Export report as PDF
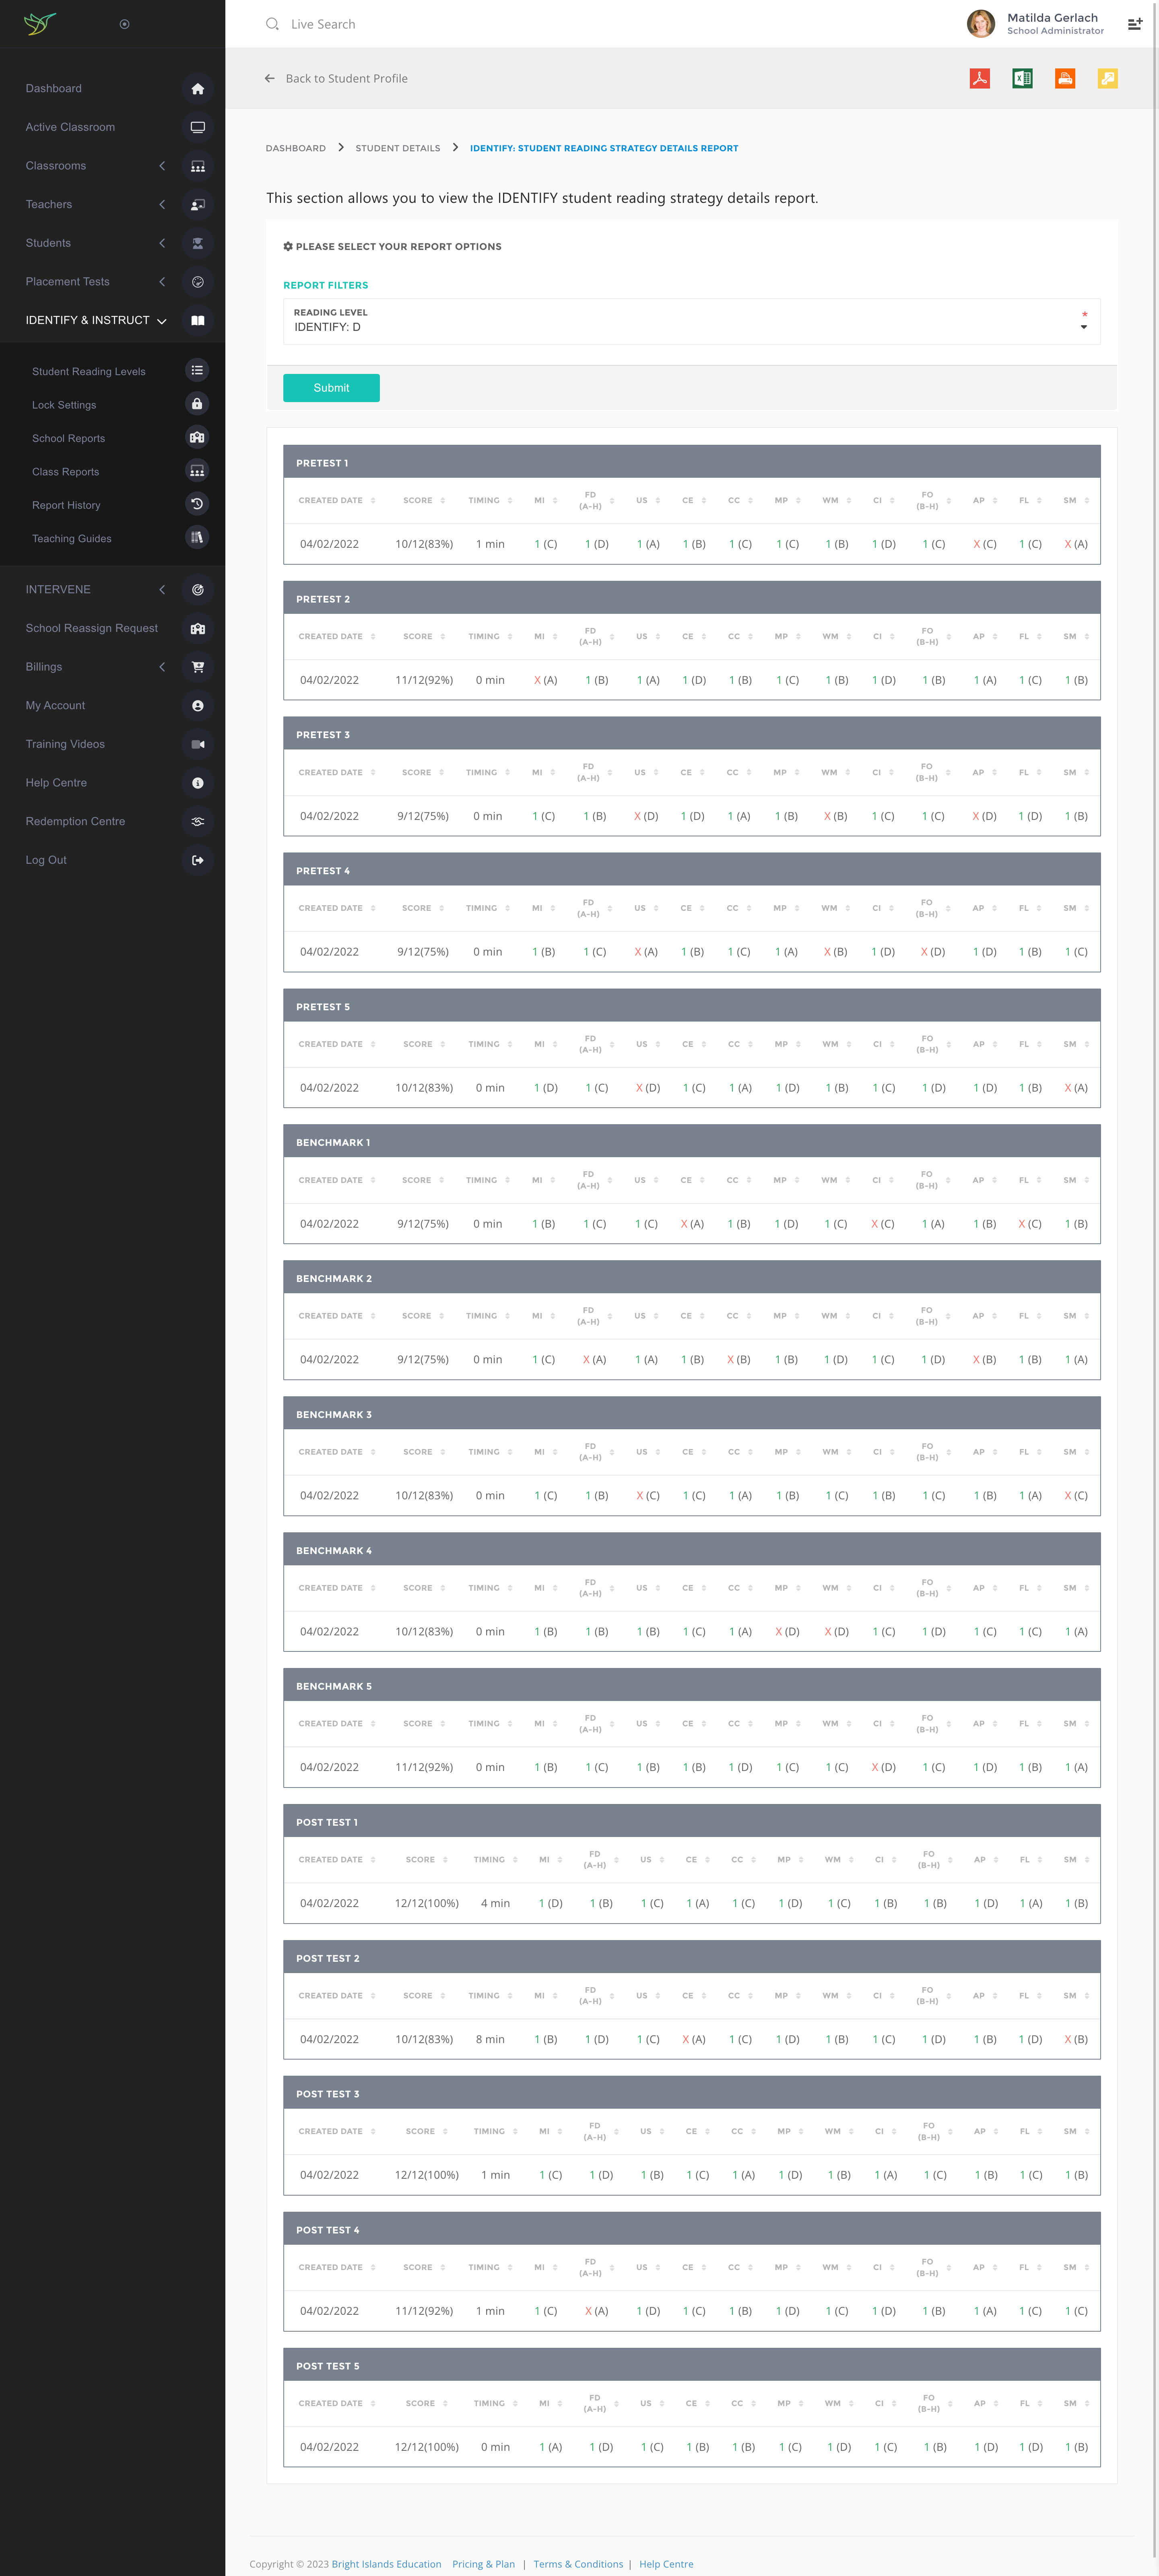The height and width of the screenshot is (2576, 1159). 979,79
